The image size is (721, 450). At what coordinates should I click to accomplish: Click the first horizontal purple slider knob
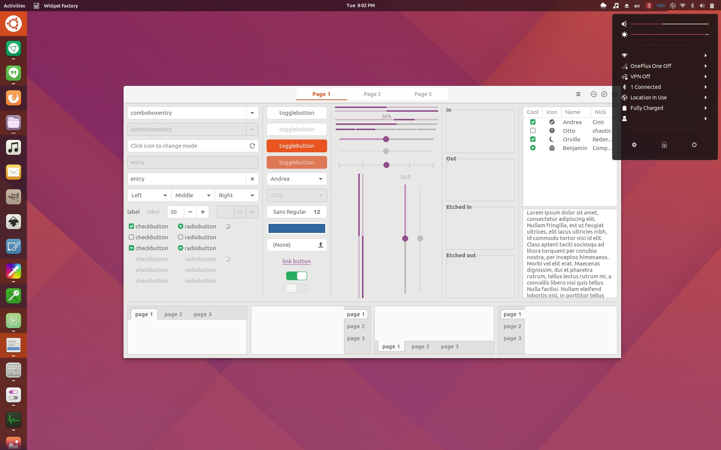pyautogui.click(x=386, y=139)
